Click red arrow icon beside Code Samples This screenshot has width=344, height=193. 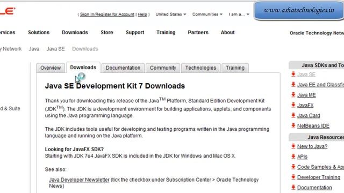(293, 167)
